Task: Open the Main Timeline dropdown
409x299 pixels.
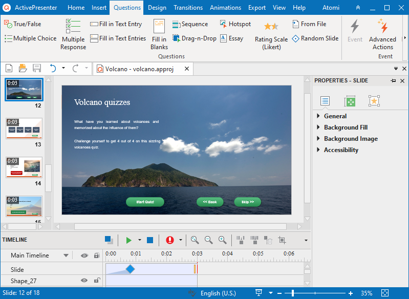Action: pos(66,255)
